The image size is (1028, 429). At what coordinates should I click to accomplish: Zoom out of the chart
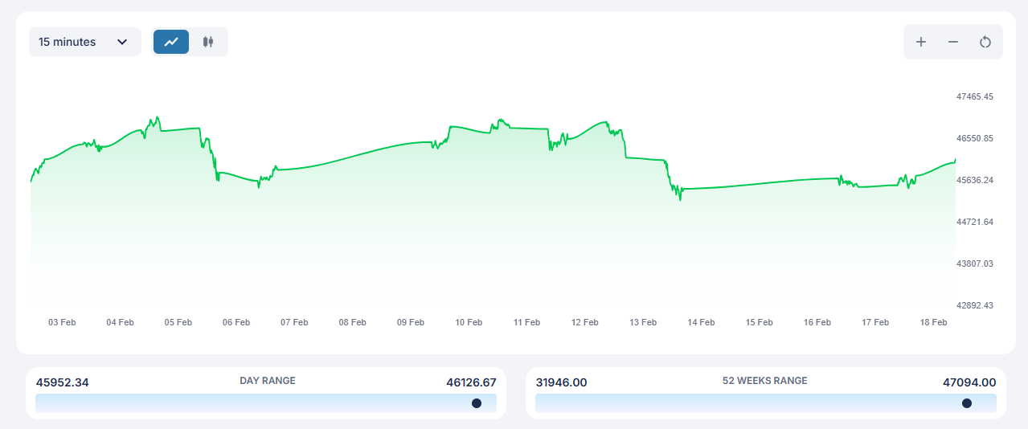click(953, 42)
